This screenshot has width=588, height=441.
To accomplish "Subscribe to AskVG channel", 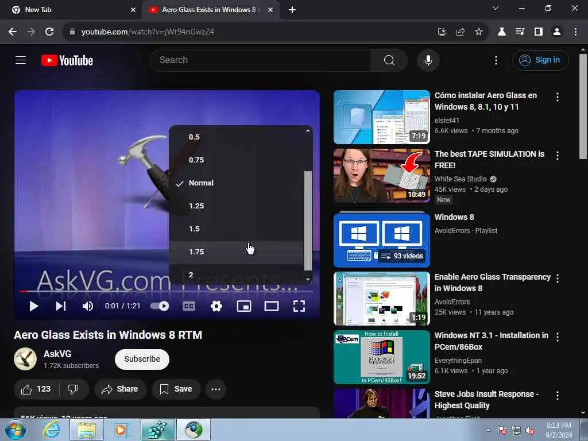I will (142, 359).
